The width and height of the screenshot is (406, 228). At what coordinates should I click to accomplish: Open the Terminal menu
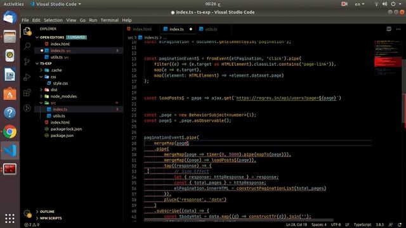tap(110, 20)
